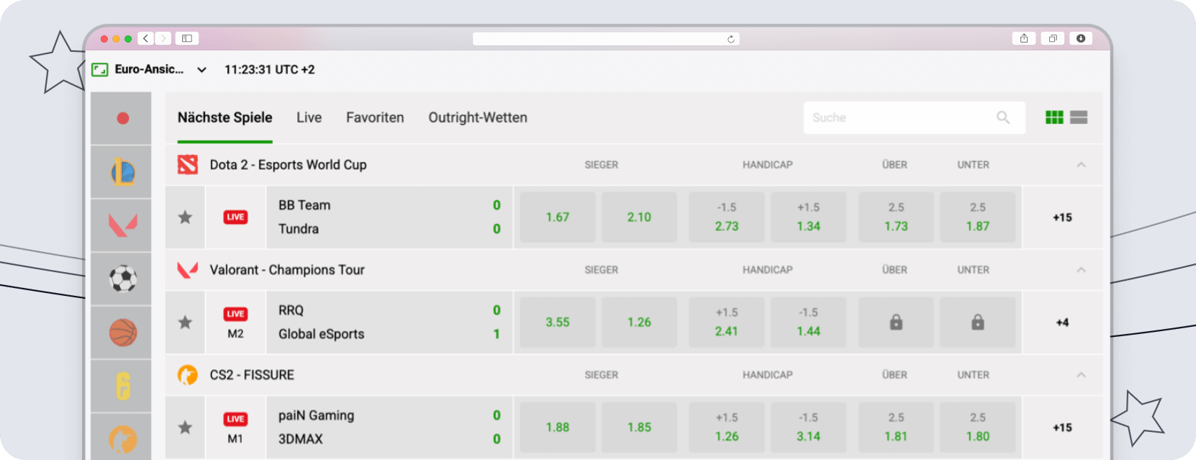Click the LIVE badge for RRQ match
Viewport: 1196px width, 460px height.
click(x=235, y=314)
